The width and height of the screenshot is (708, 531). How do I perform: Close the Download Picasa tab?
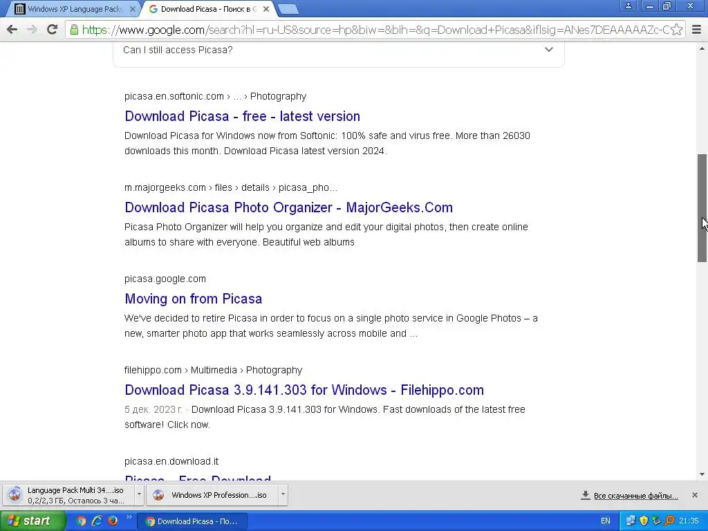pos(266,8)
